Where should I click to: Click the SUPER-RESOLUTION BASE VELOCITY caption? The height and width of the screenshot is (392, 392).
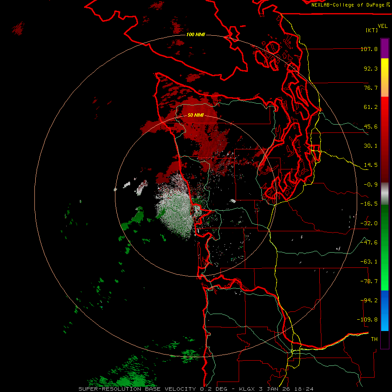[137, 389]
